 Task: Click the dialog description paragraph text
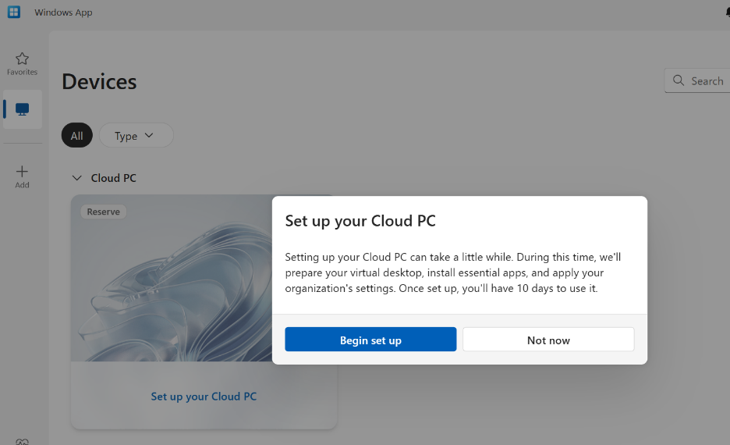(x=453, y=272)
